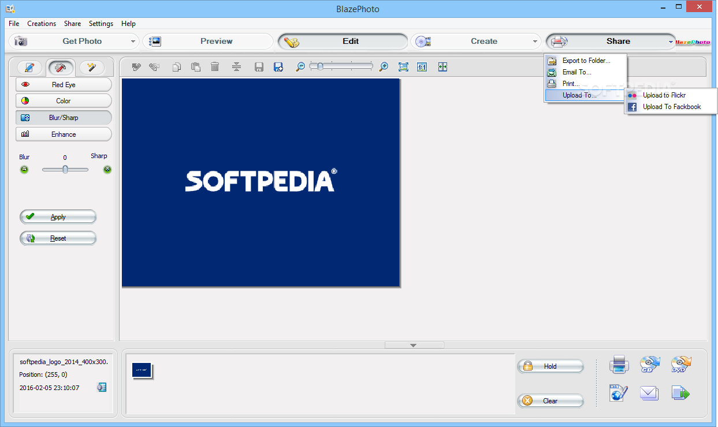Choose Print... from the Share dropdown
This screenshot has height=427, width=718.
coord(585,84)
